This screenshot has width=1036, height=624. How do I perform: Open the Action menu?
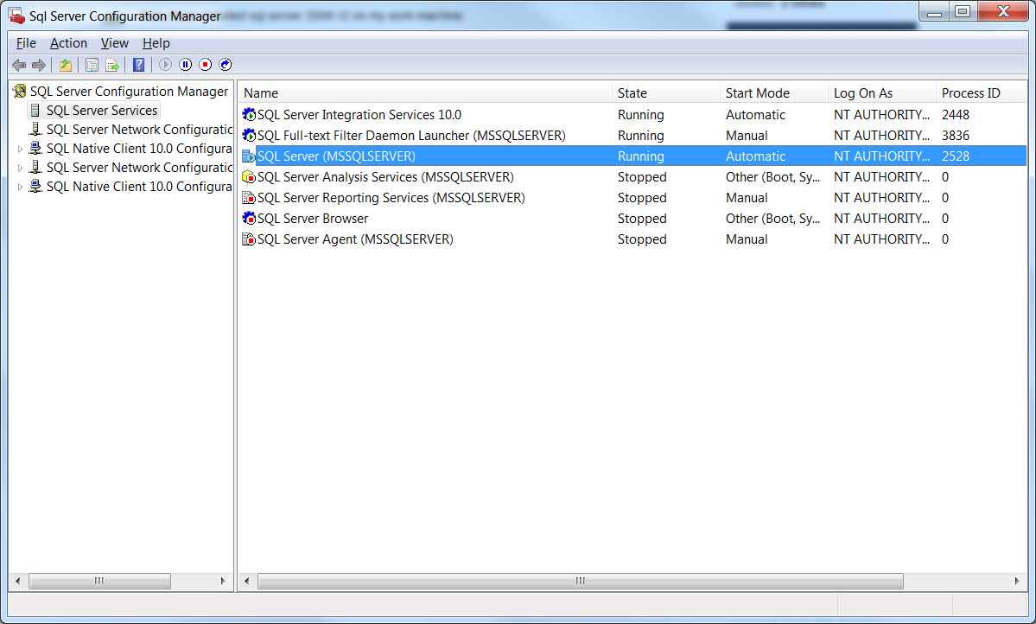69,43
